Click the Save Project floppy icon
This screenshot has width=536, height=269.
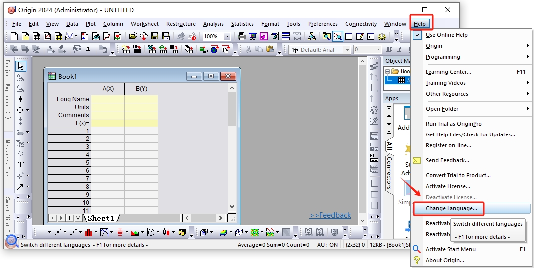[x=155, y=36]
